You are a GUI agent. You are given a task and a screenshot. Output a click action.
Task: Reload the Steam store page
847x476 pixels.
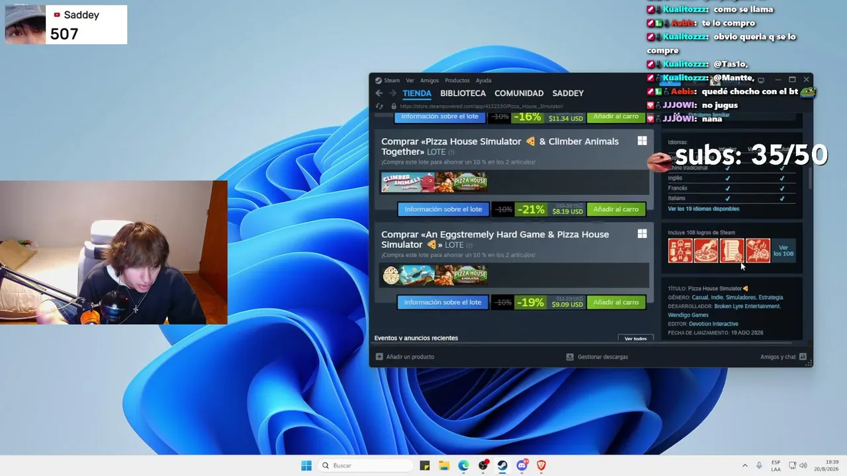pyautogui.click(x=379, y=106)
